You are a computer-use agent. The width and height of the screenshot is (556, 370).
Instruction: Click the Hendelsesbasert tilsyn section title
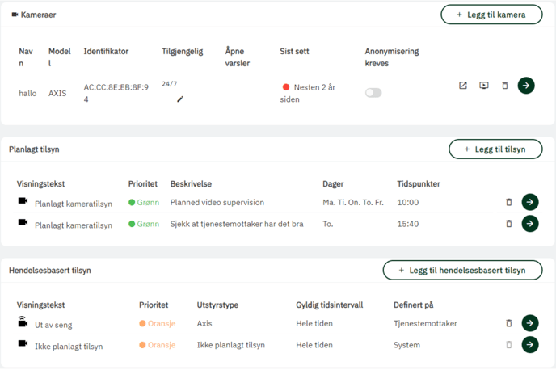[x=50, y=271]
